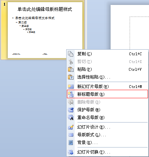
Task: Click the New Slide Master icon
Action: coord(71,87)
